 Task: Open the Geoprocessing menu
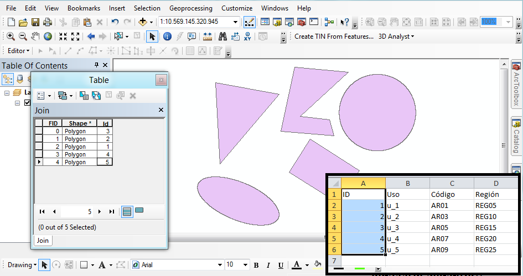point(190,8)
